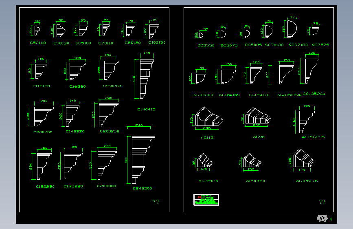Select the SC135260 label text

(x=314, y=94)
